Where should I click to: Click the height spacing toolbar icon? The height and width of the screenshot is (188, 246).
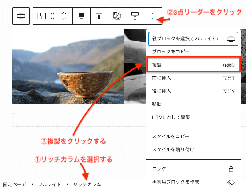(x=135, y=16)
